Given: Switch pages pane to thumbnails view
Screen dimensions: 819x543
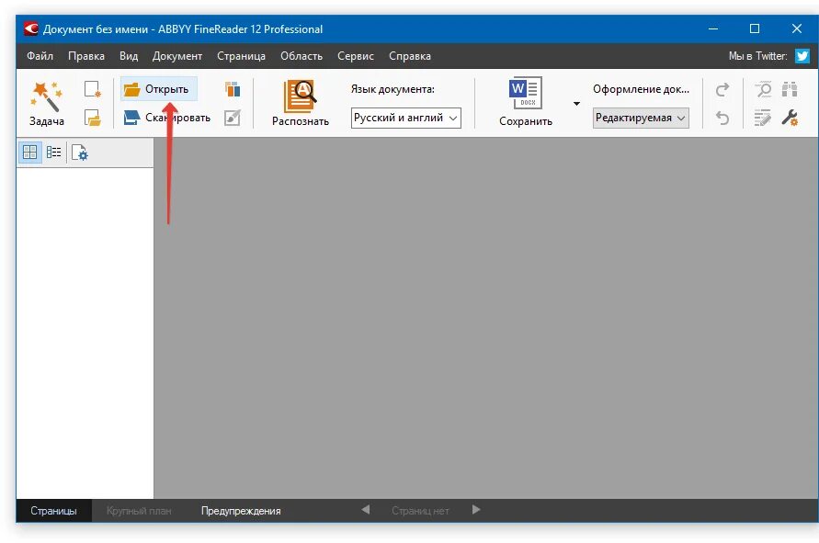Looking at the screenshot, I should point(29,153).
